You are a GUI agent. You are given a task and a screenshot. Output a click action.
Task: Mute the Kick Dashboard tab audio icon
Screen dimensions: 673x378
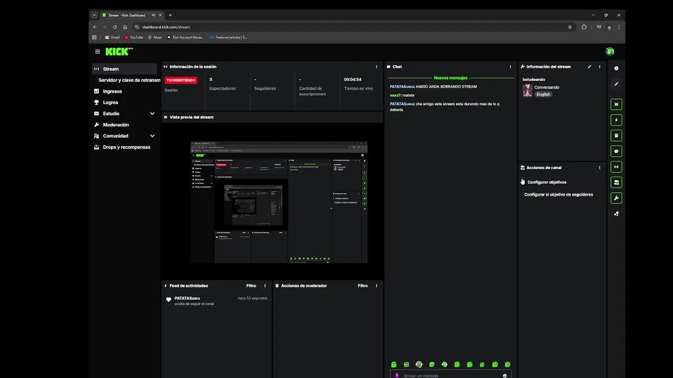point(153,15)
